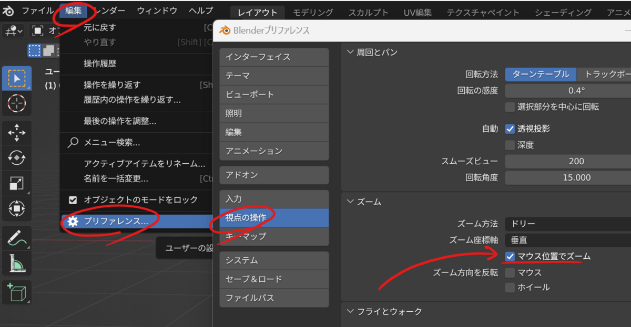Open ファイルパス section in Preferences
Image resolution: width=631 pixels, height=327 pixels.
tap(274, 298)
